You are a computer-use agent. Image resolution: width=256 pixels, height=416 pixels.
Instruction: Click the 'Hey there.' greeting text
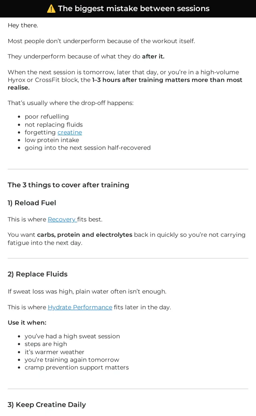tap(23, 25)
